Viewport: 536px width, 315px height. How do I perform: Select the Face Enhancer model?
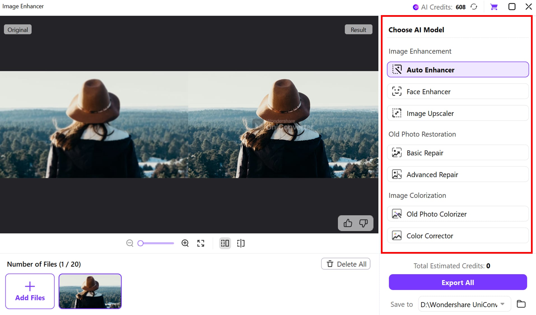458,92
